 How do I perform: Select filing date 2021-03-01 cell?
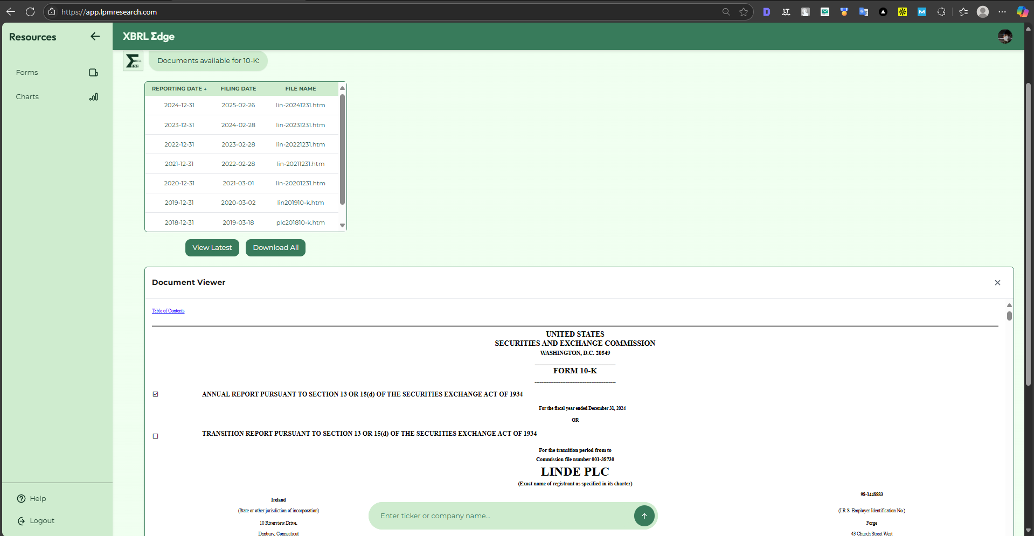(x=238, y=183)
